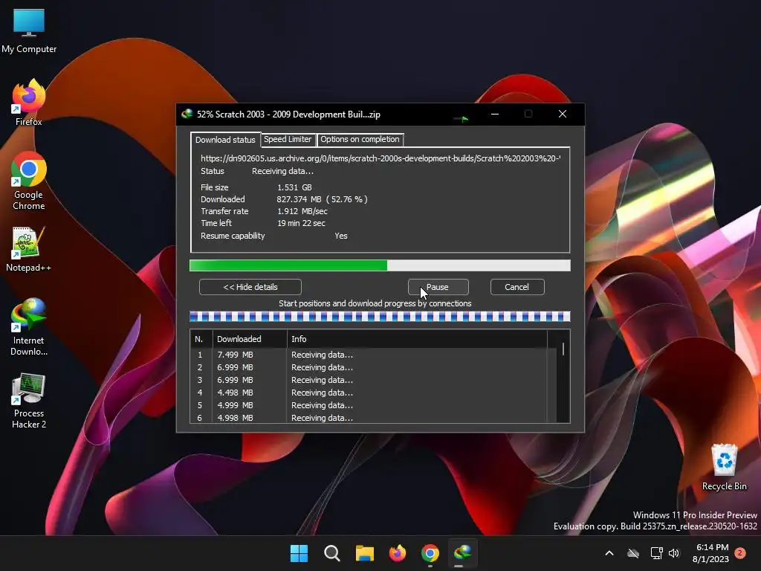Click the Hide details button

pos(250,287)
